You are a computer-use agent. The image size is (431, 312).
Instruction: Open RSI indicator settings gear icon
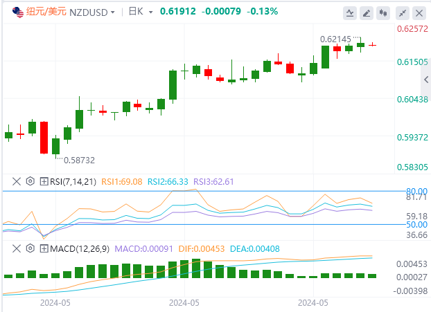(30, 181)
